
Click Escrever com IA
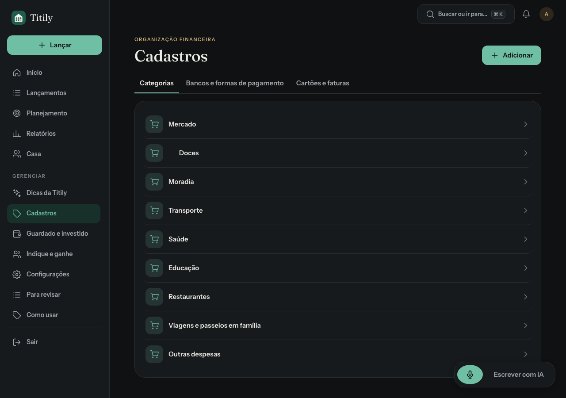pos(519,375)
